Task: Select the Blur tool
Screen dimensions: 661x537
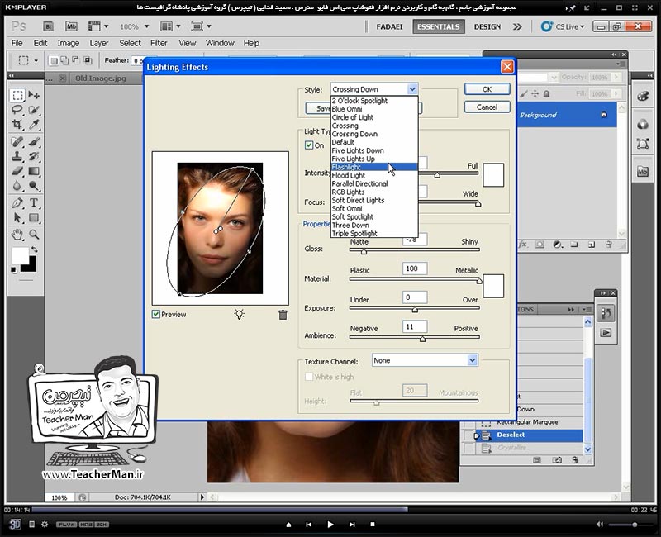Action: point(17,186)
